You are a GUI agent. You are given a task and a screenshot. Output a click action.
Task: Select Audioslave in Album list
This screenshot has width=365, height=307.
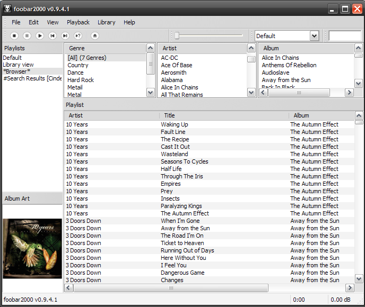pos(307,73)
